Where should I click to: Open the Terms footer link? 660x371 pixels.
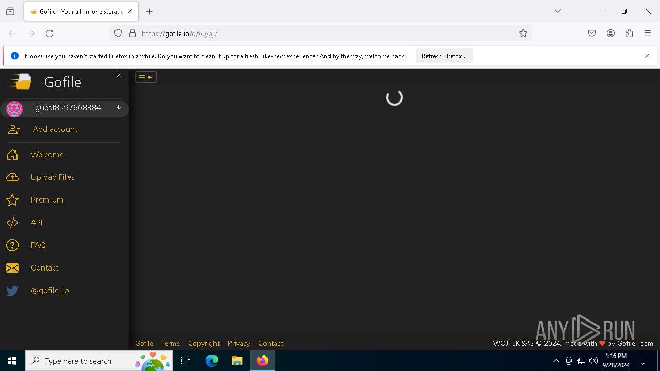(x=170, y=343)
